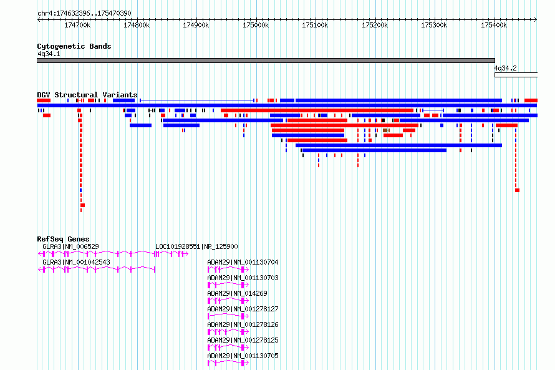Select the white 4q34.2 cytoband box
Screen dimensions: 555x370
[516, 75]
